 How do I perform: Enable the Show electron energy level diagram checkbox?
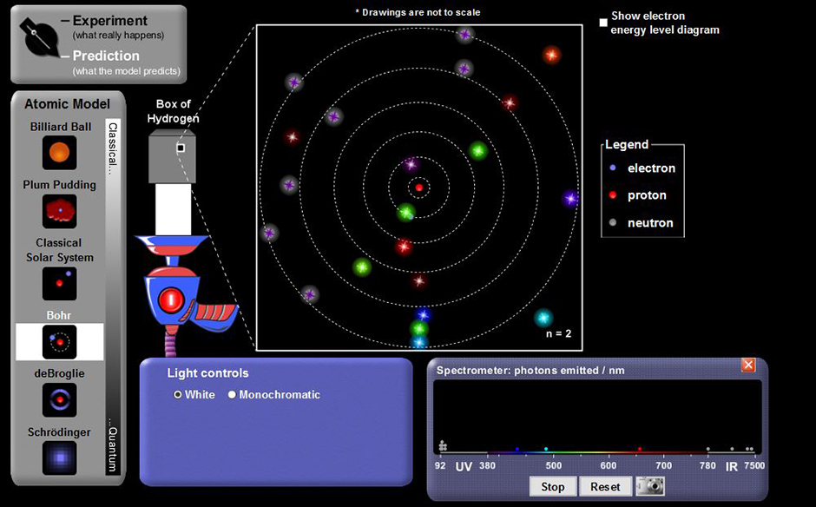604,23
